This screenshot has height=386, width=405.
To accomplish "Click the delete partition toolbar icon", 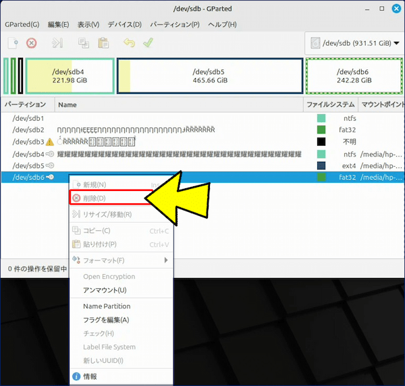I will coord(31,43).
